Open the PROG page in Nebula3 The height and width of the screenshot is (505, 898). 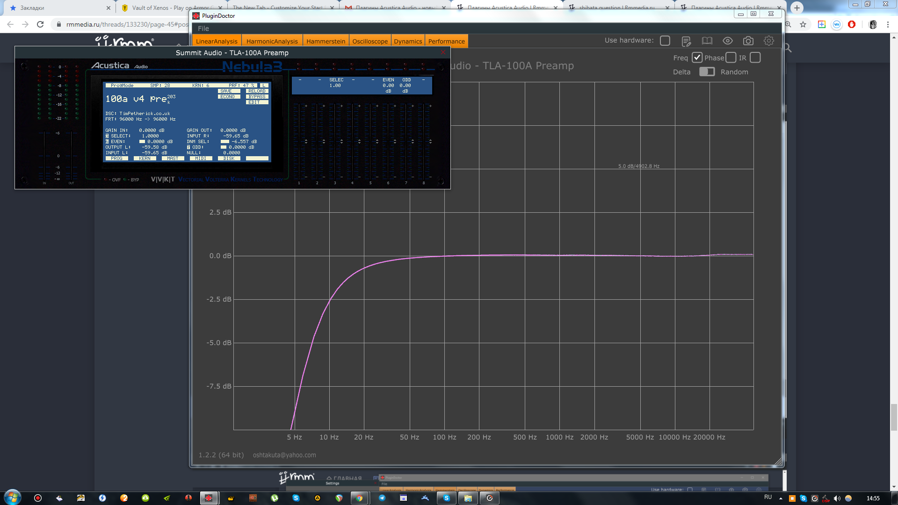coord(117,159)
